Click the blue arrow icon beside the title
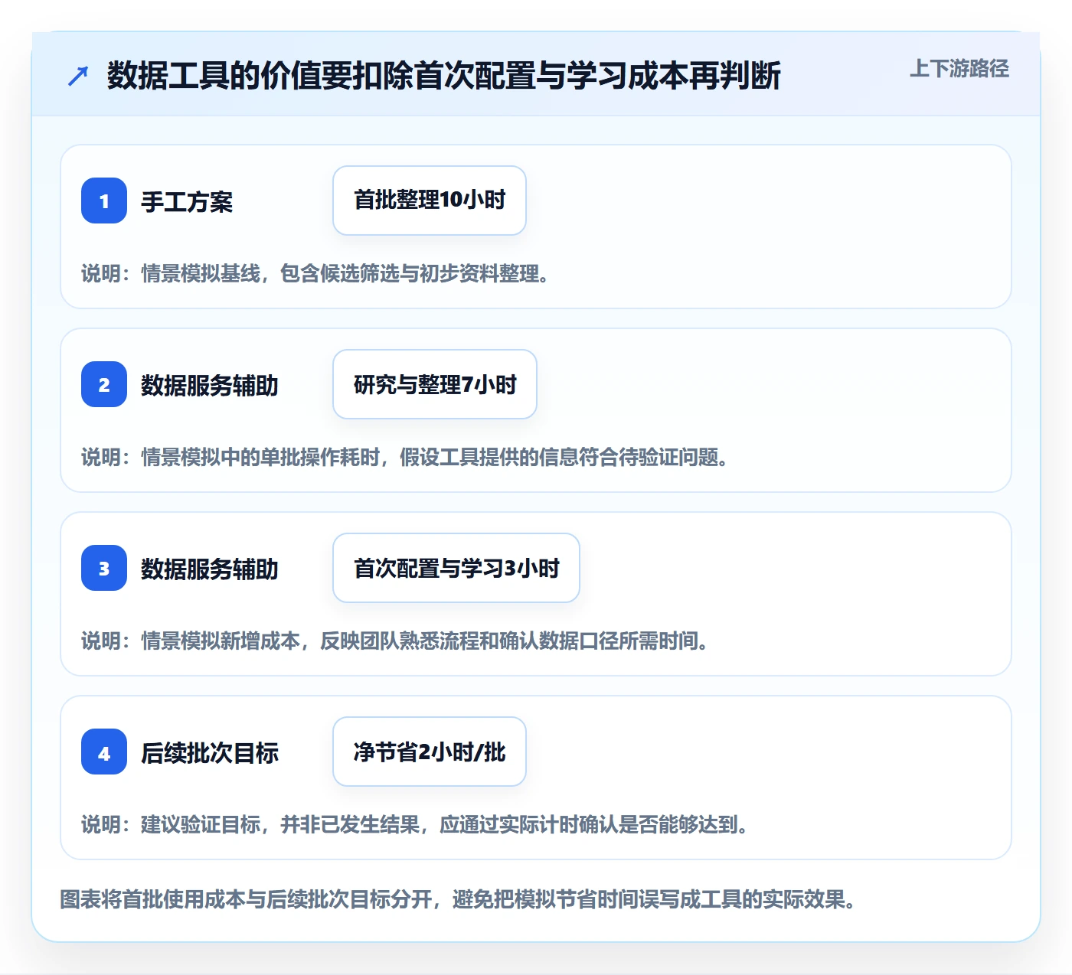Viewport: 1072px width, 975px height. [78, 76]
